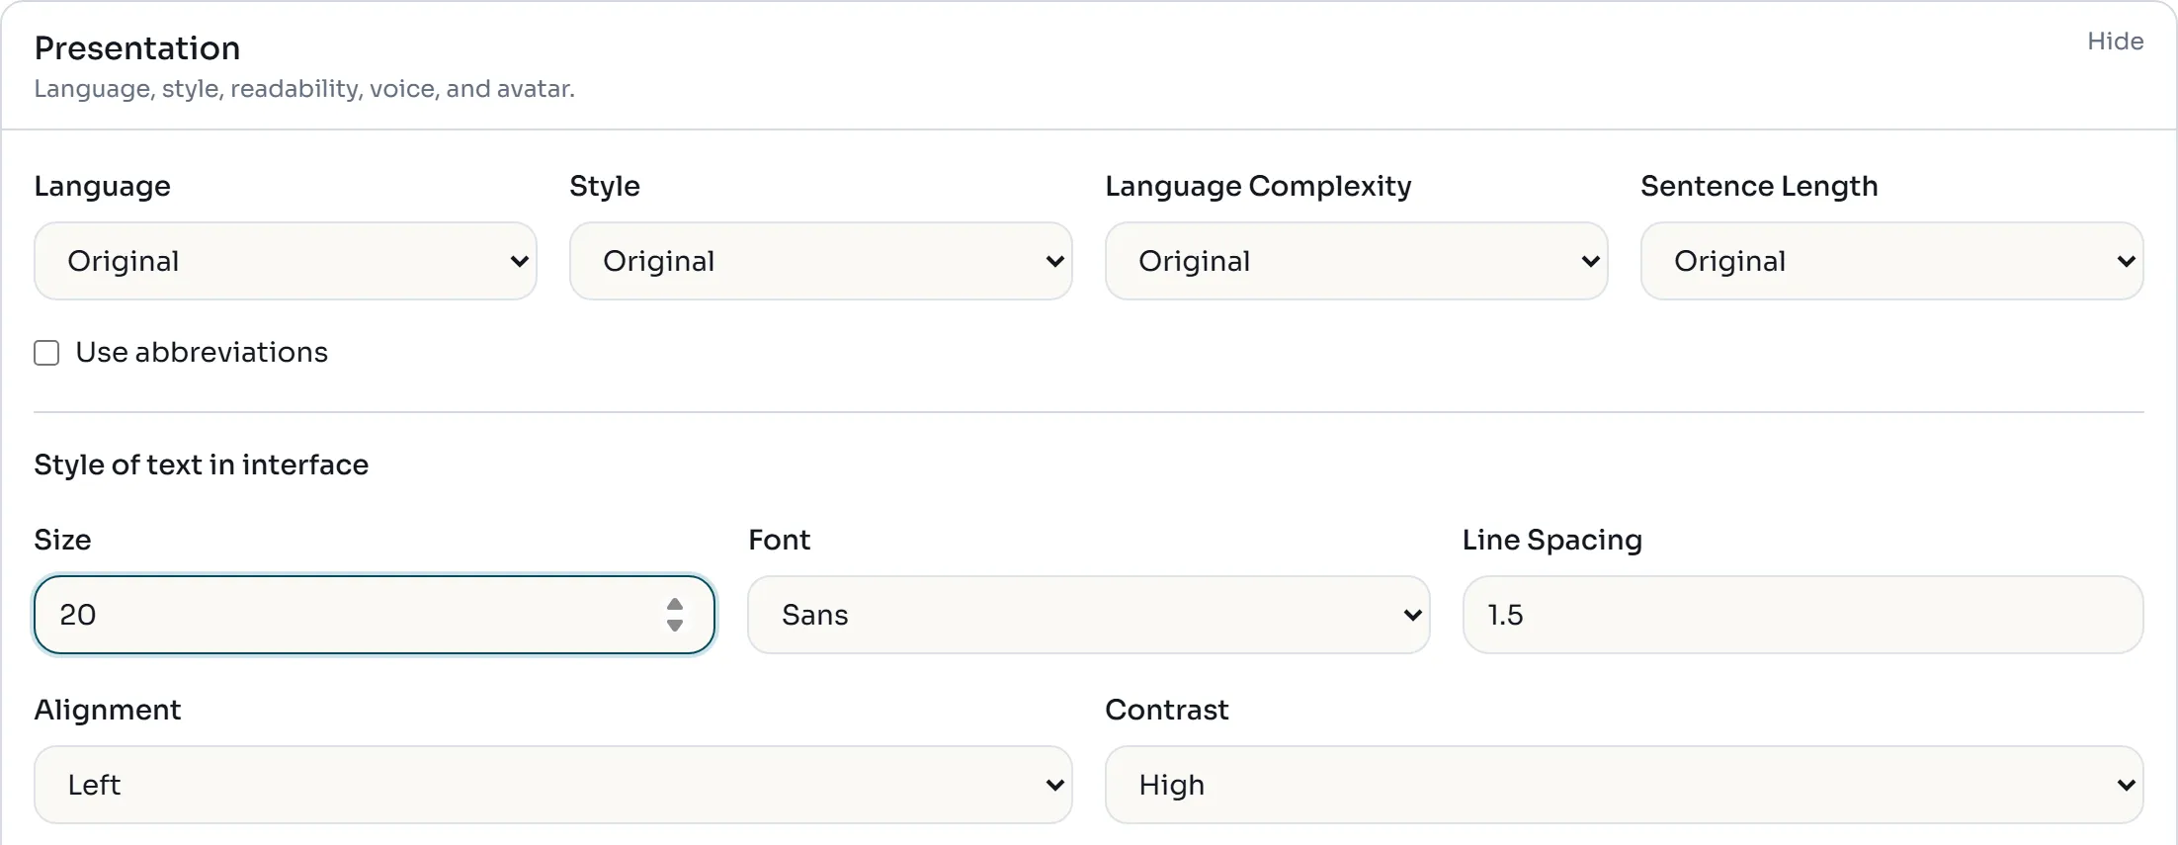
Task: Focus the Line Spacing input field
Action: coord(1803,615)
